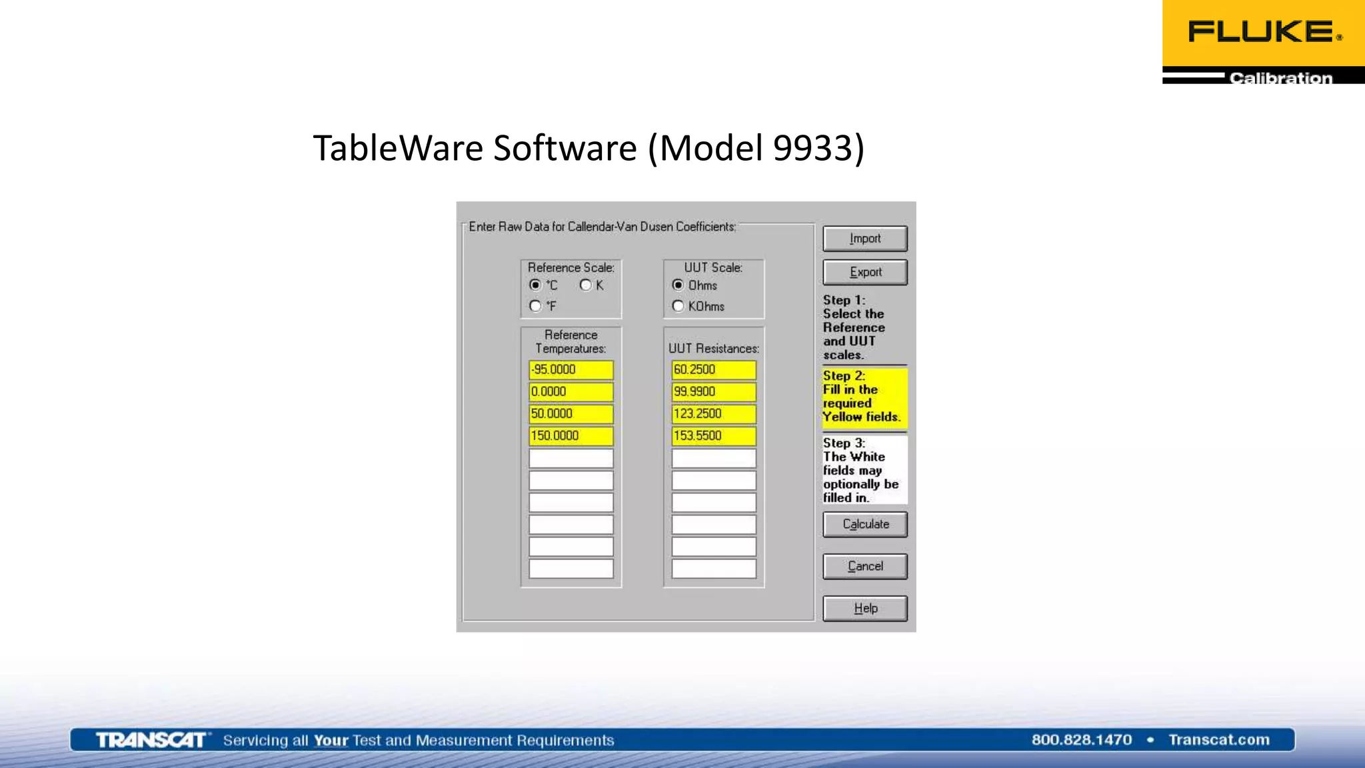Click the TableWare Software slide title
The width and height of the screenshot is (1365, 768).
[x=589, y=148]
